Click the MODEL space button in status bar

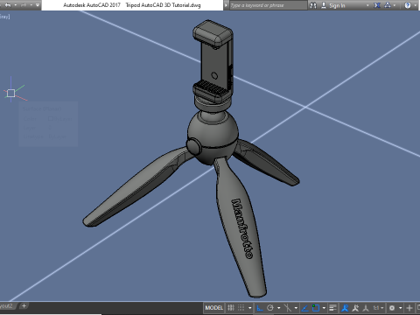[x=214, y=308]
